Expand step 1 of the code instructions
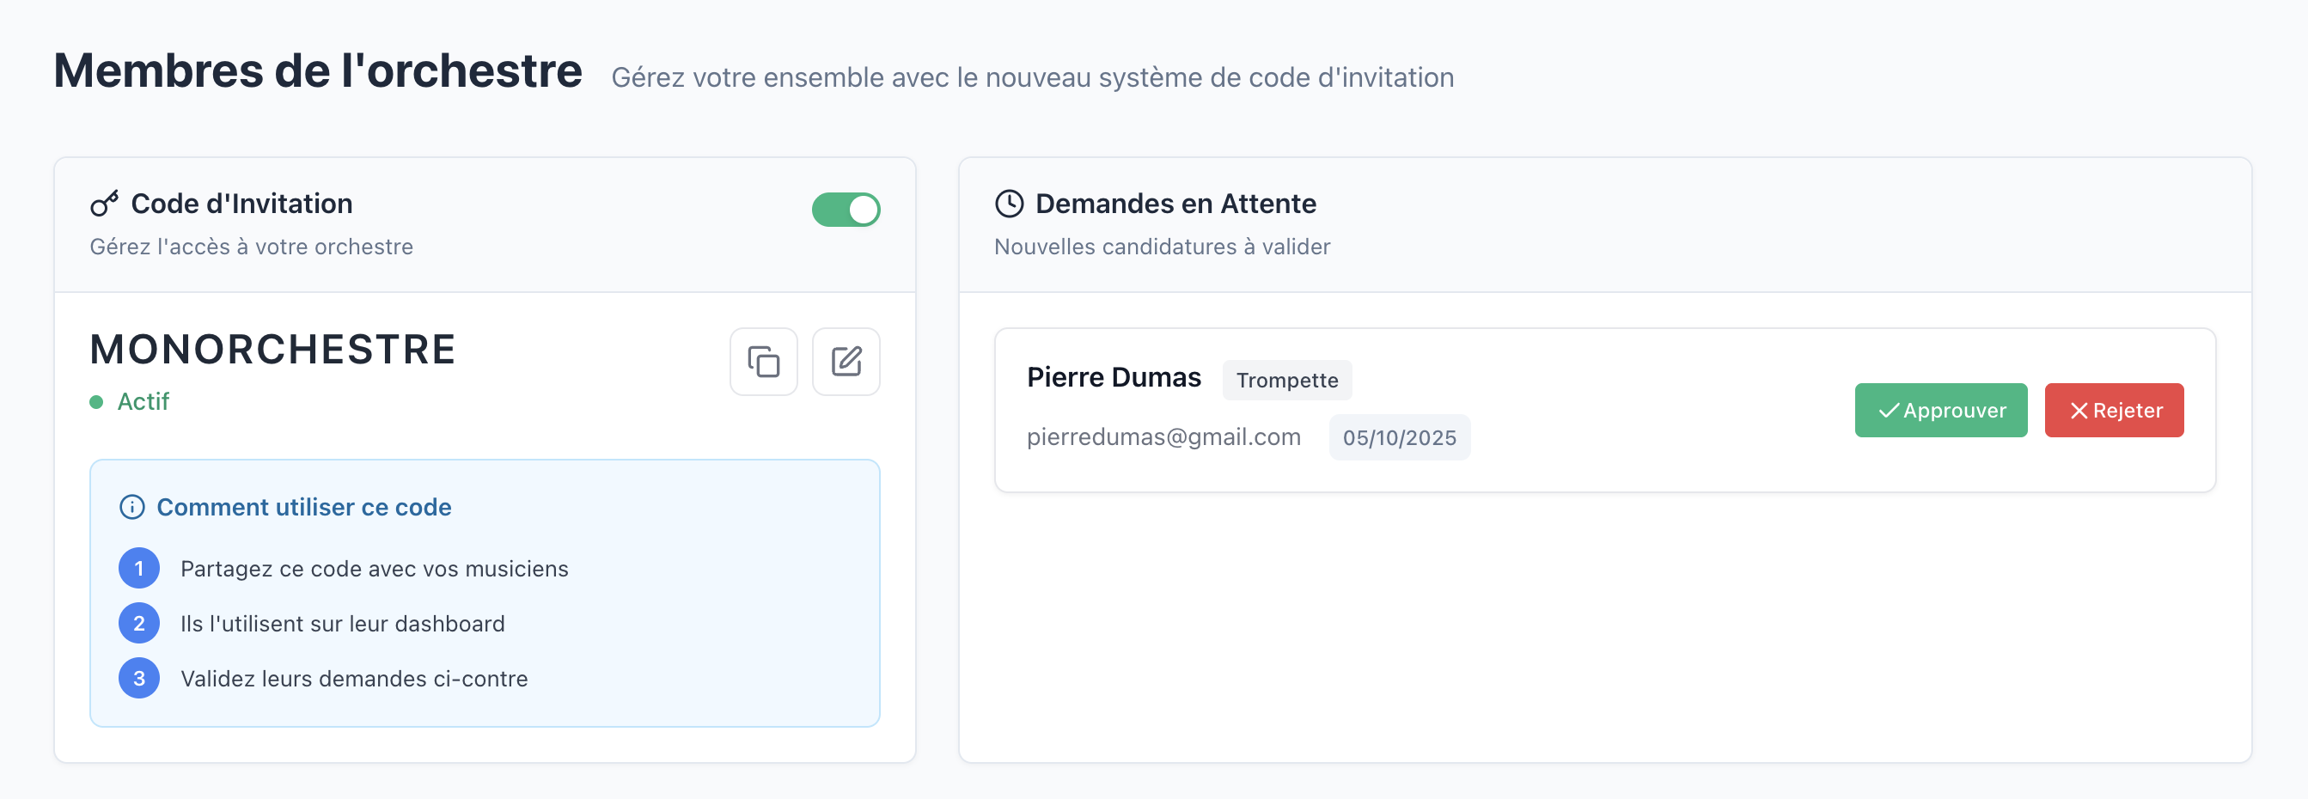Screen dimensions: 2308x799 coord(139,567)
